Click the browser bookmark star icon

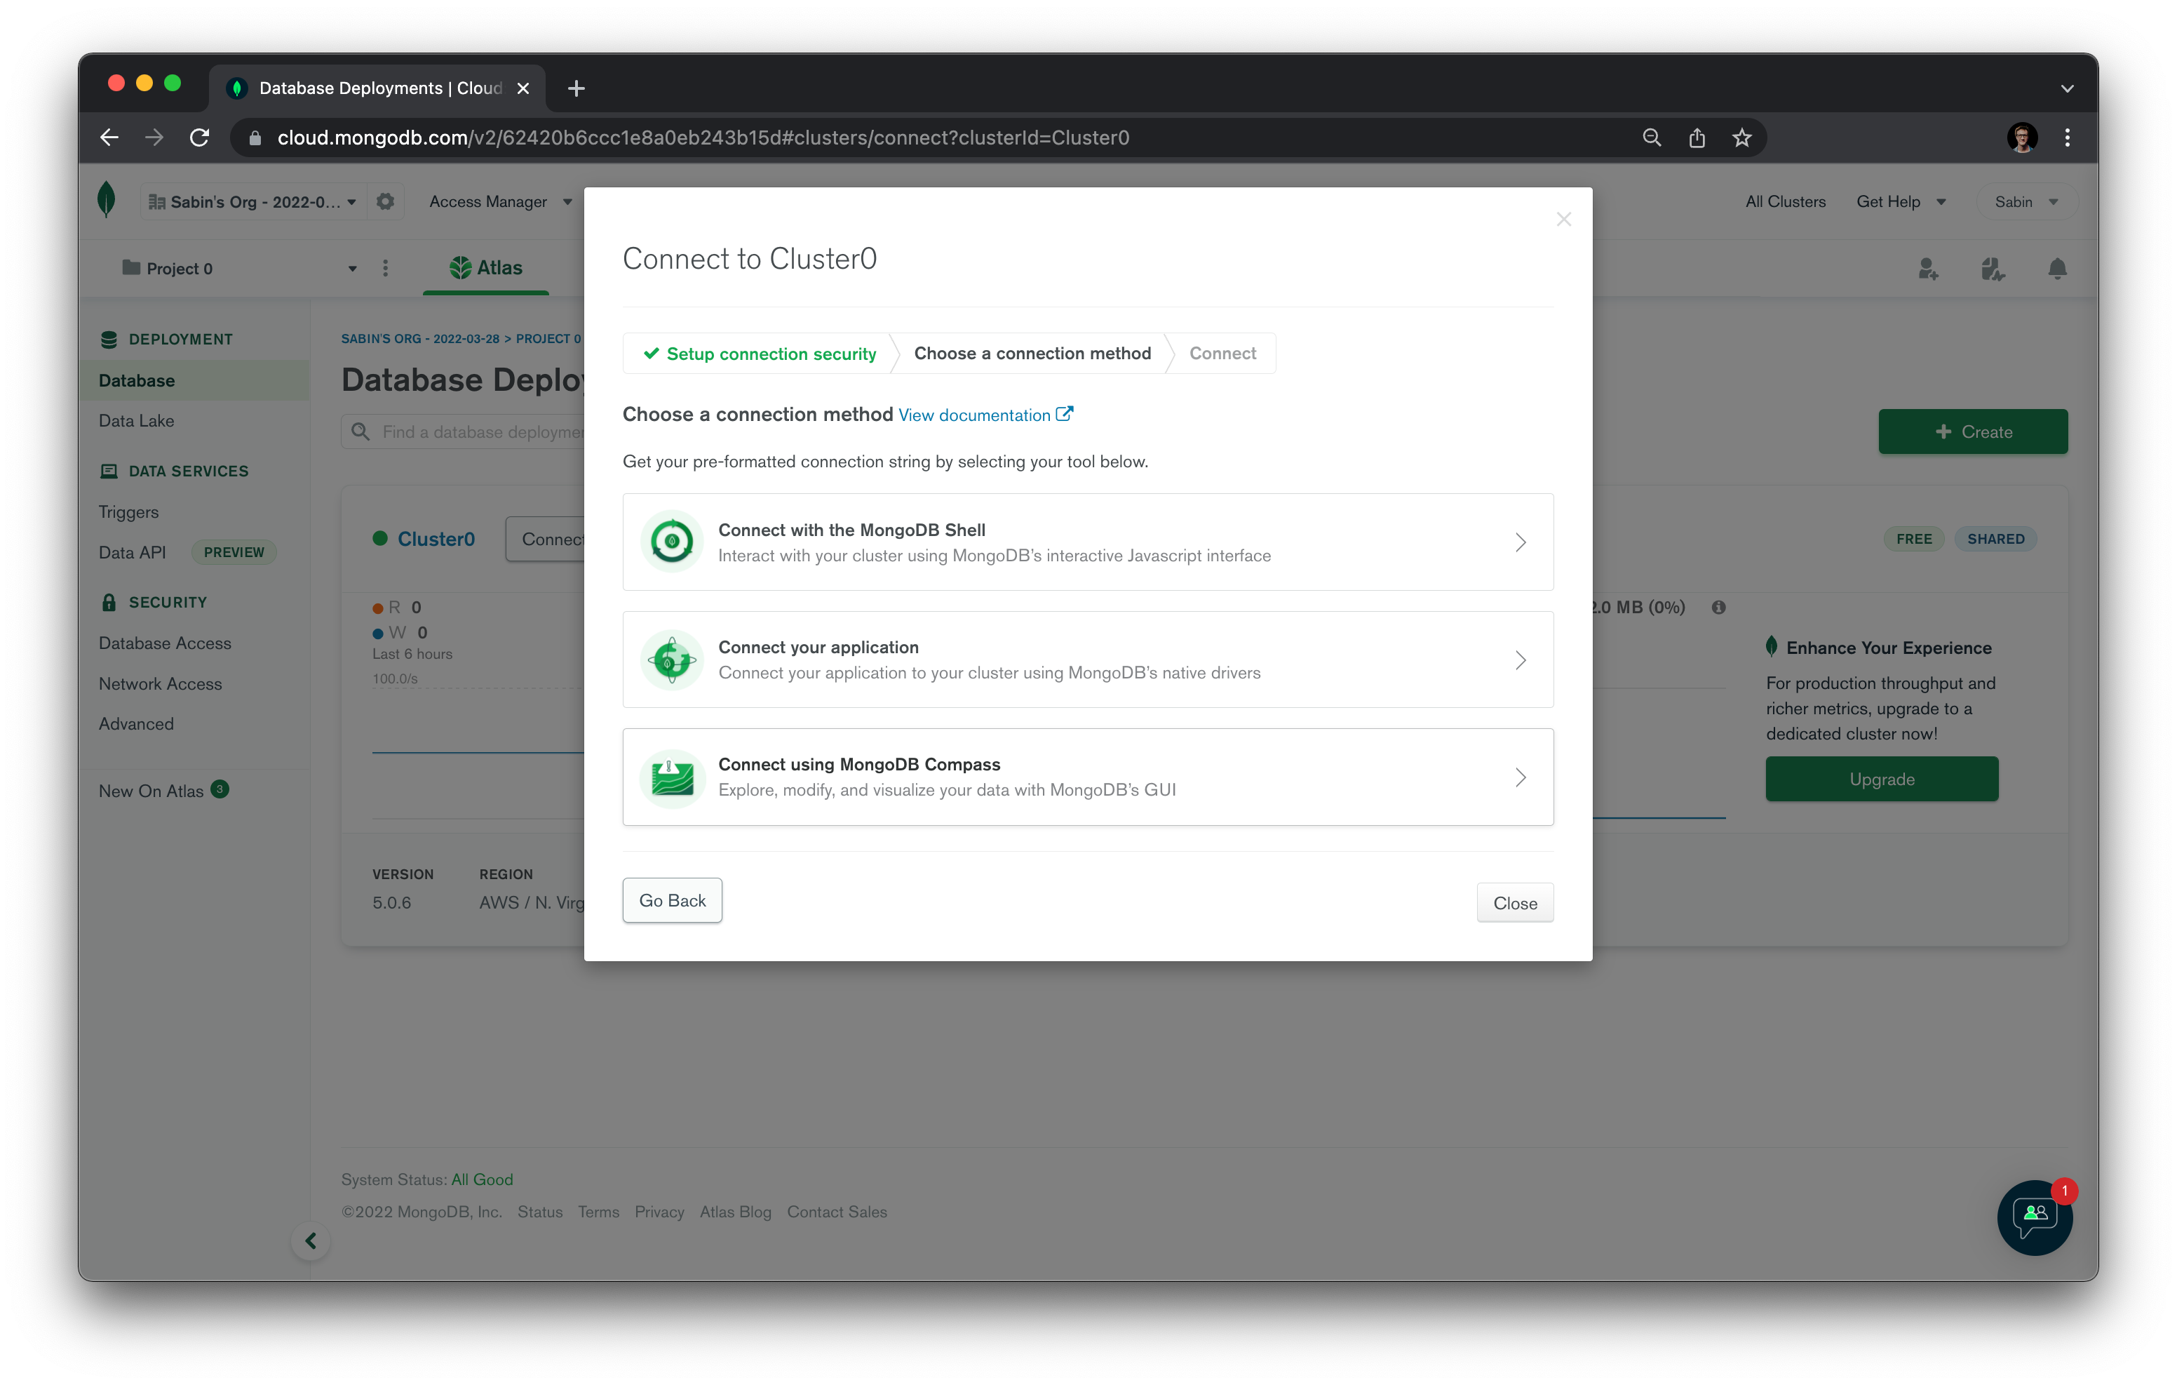[x=1741, y=138]
